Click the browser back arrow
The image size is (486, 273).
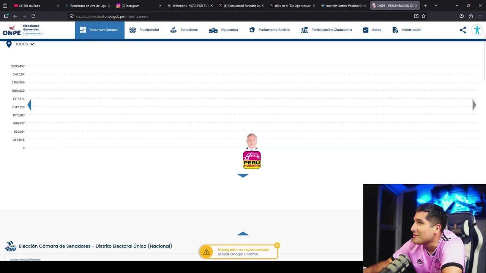[x=15, y=16]
